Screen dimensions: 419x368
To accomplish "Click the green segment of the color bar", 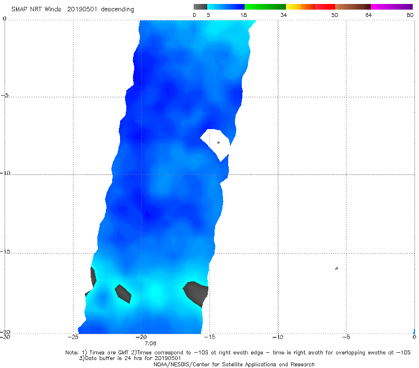I will click(265, 7).
